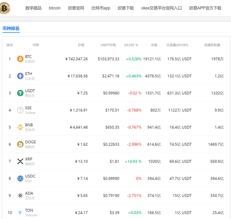Click the 币种 column header
231x219 pixels.
[x=36, y=45]
